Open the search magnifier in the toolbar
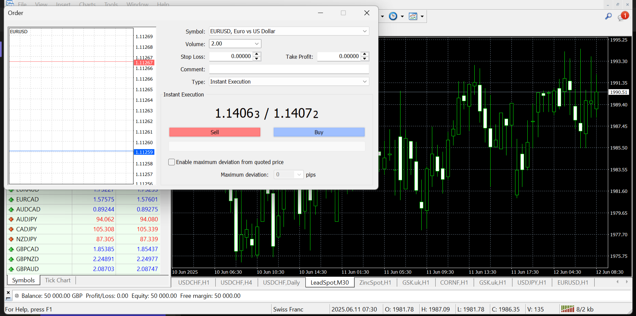The width and height of the screenshot is (636, 316). 608,16
